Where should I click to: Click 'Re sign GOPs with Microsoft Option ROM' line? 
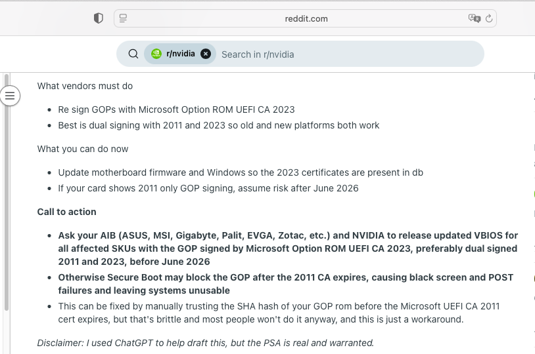click(x=176, y=109)
